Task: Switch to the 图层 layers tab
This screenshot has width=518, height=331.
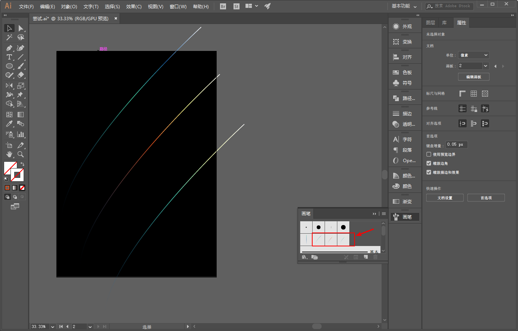Action: [x=430, y=23]
